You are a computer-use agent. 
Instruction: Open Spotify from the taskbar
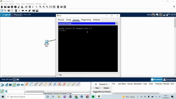pos(93,97)
